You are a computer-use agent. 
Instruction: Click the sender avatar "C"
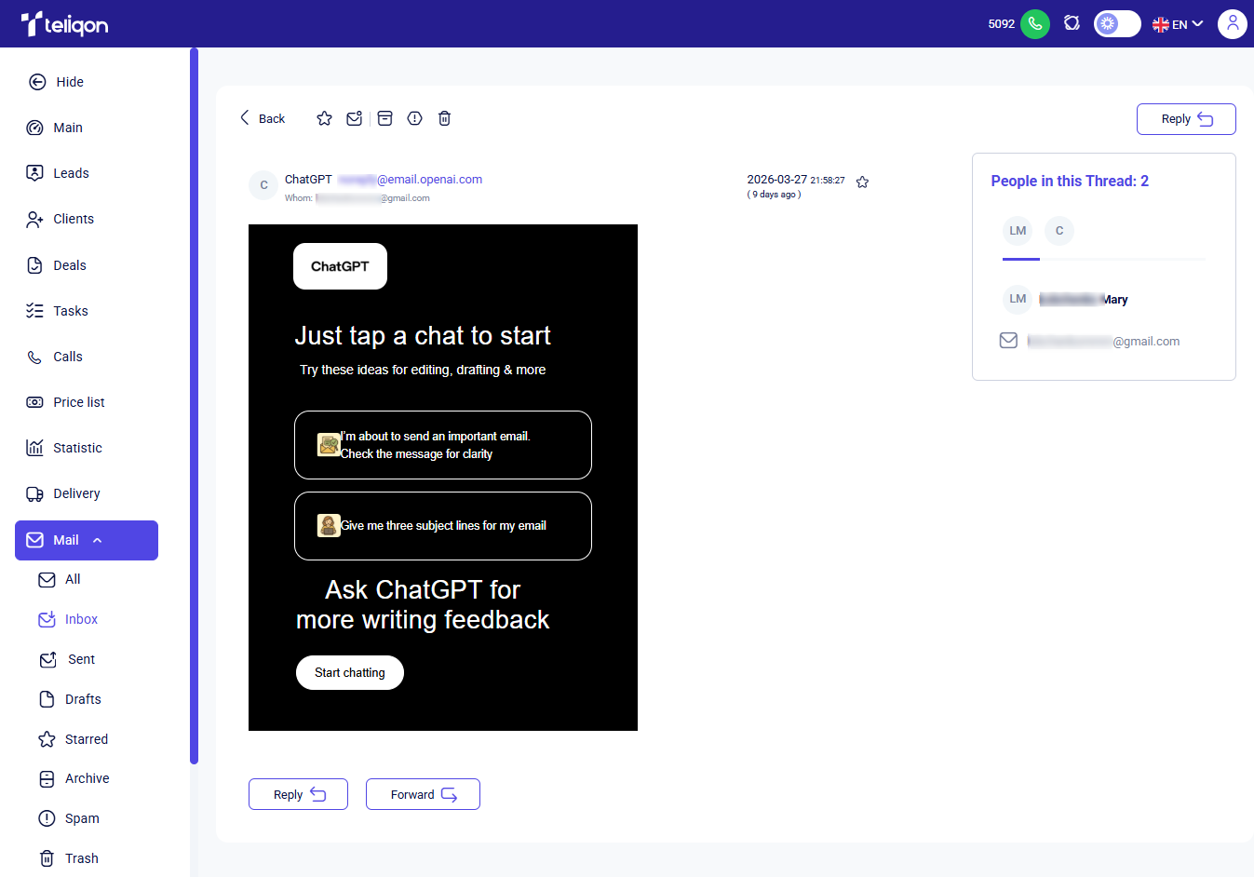(263, 185)
